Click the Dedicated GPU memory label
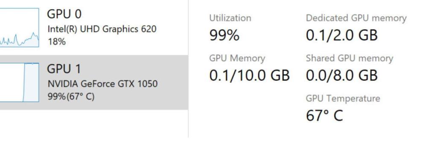437x164 pixels. (356, 18)
